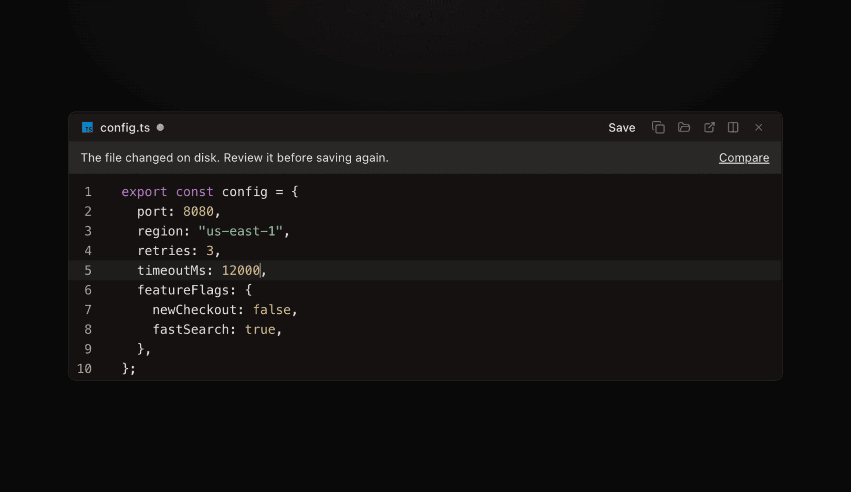
Task: Click the newCheckout false value
Action: (272, 310)
